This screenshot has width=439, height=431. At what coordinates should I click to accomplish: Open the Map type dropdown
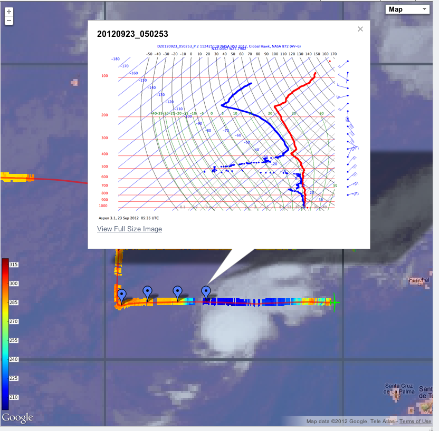click(x=408, y=9)
